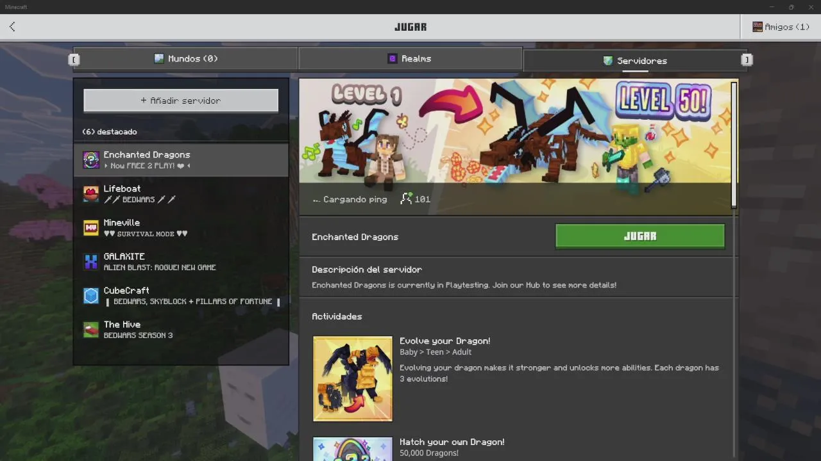Click the Amigos avatar icon
Viewport: 821px width, 461px height.
coord(758,27)
